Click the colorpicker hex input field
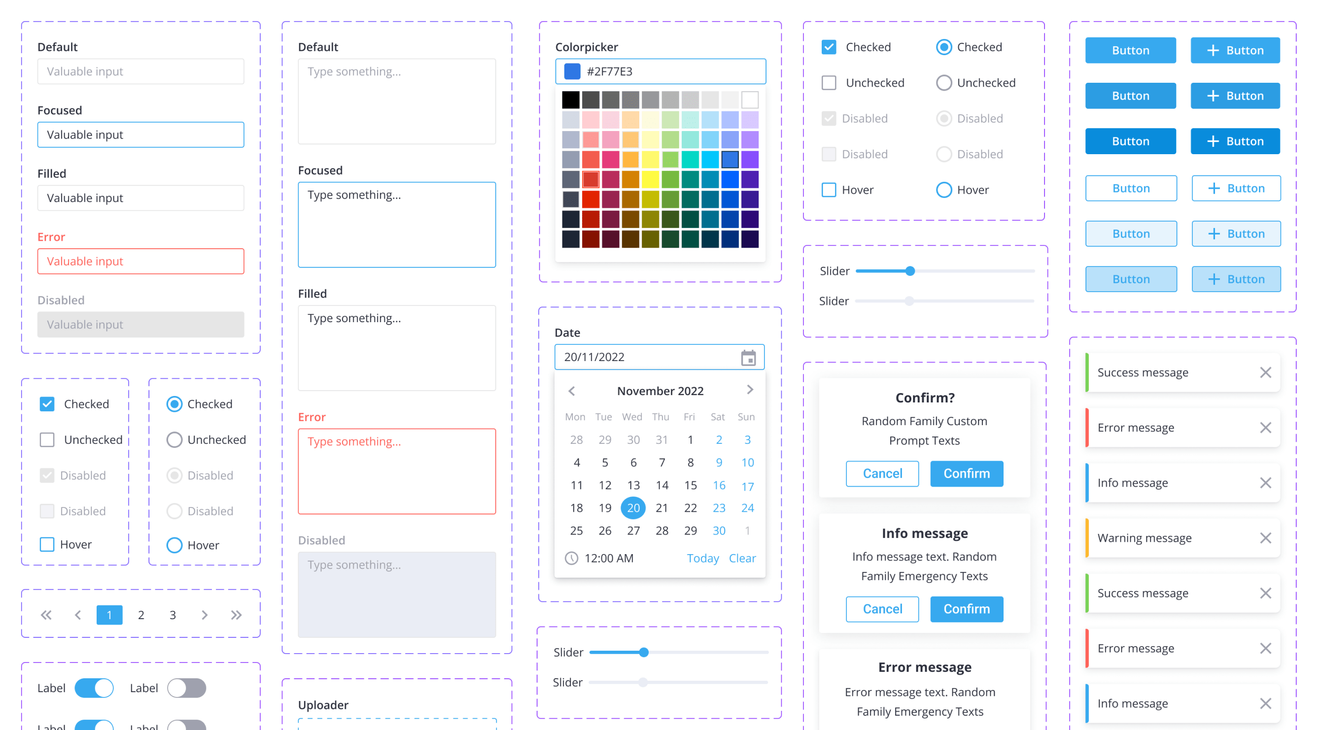This screenshot has width=1321, height=730. click(x=660, y=71)
